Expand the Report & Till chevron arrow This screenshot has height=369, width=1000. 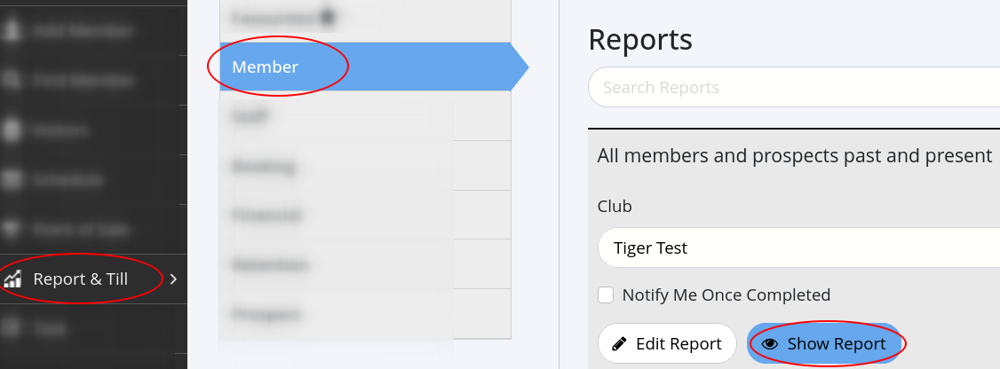click(x=173, y=279)
